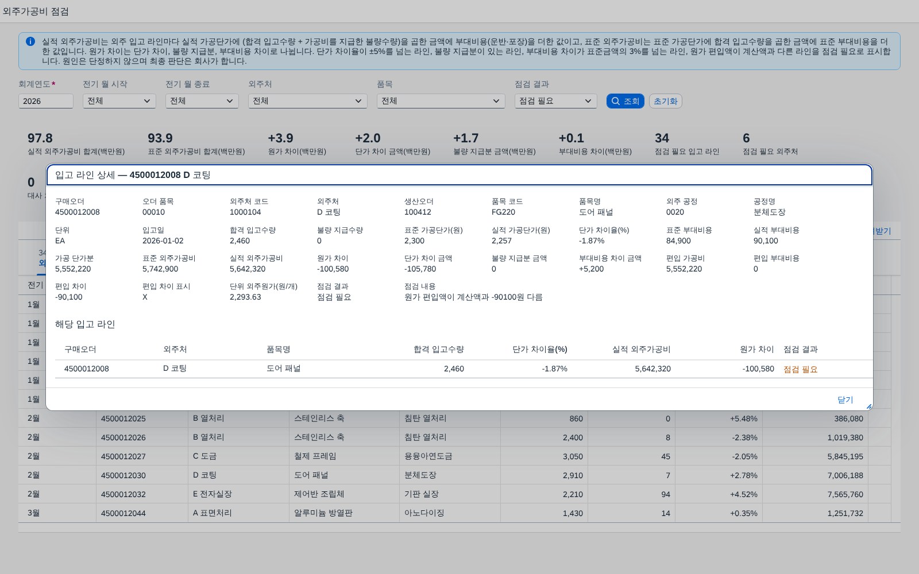Click the 97.8 실적 외주가공비 합계 KPI
Viewport: 919px width, 574px height.
point(76,144)
